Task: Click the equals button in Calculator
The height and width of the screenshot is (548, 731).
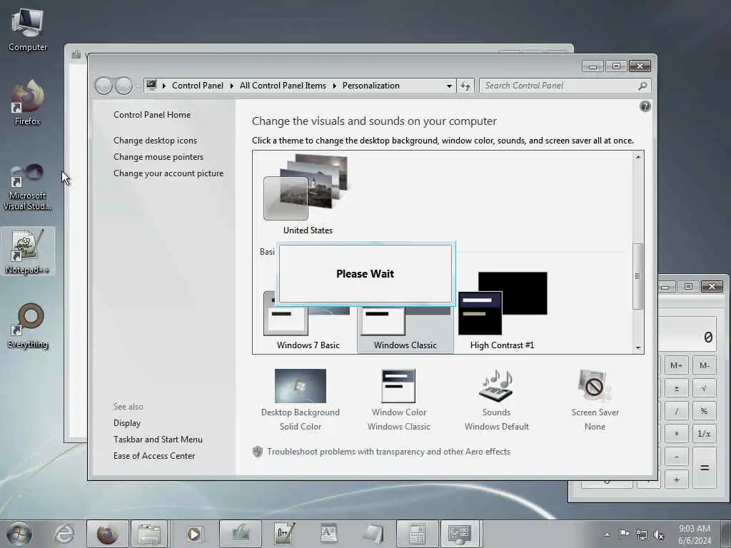Action: pos(704,468)
